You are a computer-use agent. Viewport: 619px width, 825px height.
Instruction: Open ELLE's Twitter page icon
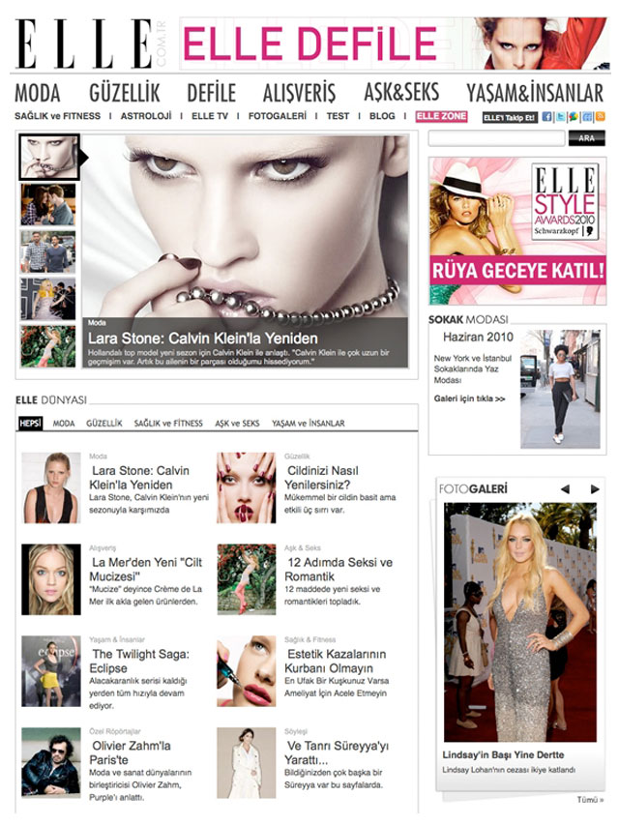pyautogui.click(x=561, y=117)
